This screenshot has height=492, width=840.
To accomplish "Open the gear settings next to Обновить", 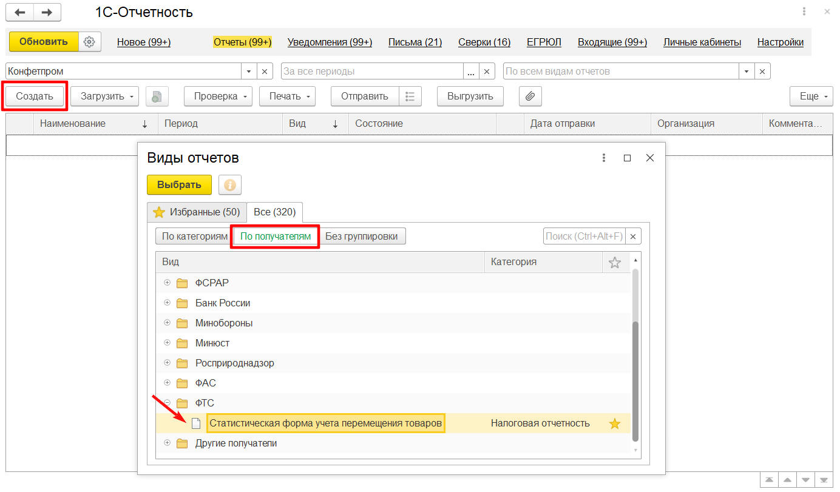I will click(89, 42).
